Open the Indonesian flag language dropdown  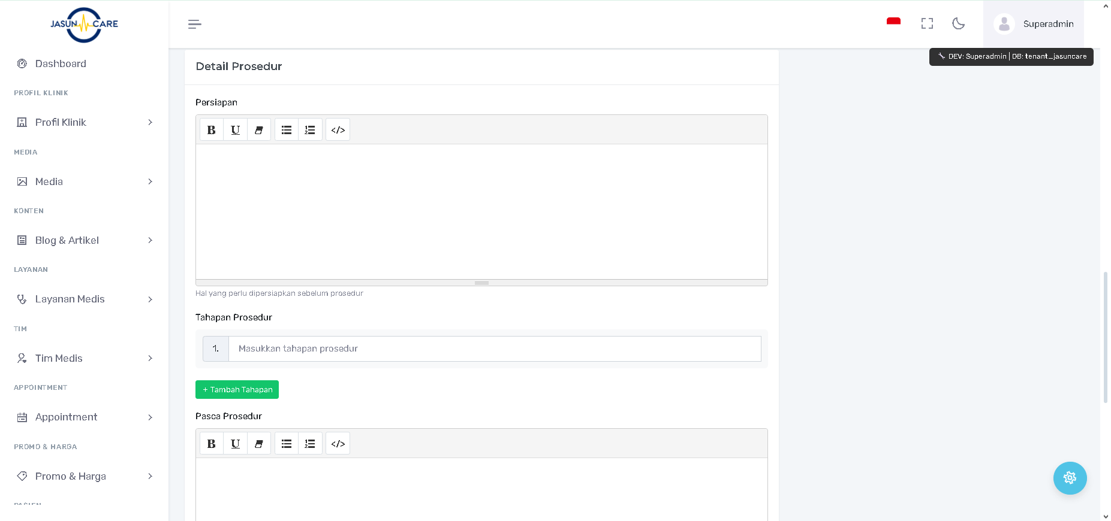[x=893, y=23]
